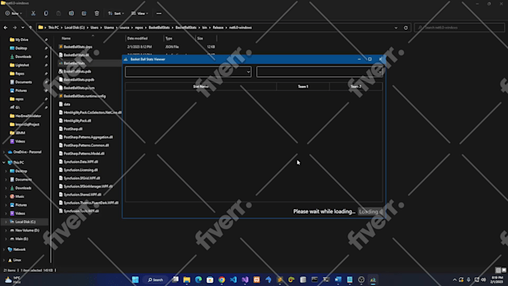Image resolution: width=508 pixels, height=286 pixels.
Task: Refresh the Explorer folder view
Action: (406, 28)
